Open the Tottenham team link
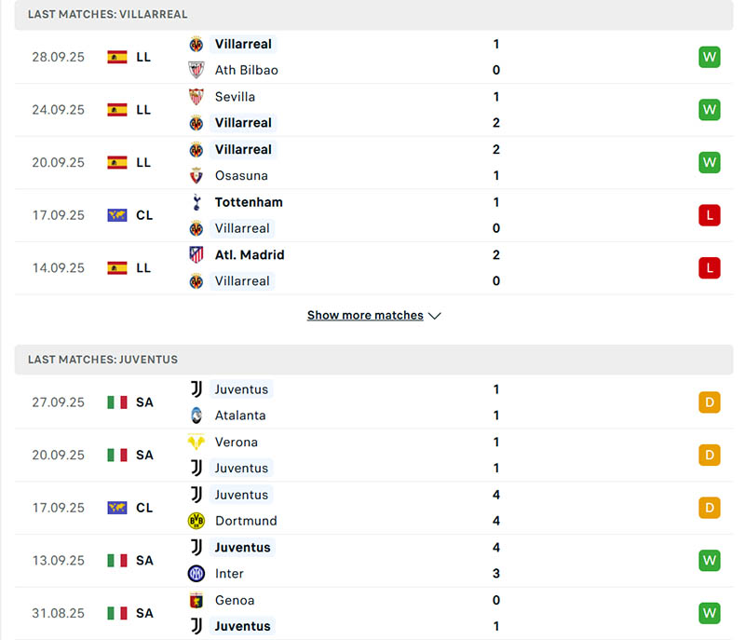The width and height of the screenshot is (745, 640). tap(249, 202)
